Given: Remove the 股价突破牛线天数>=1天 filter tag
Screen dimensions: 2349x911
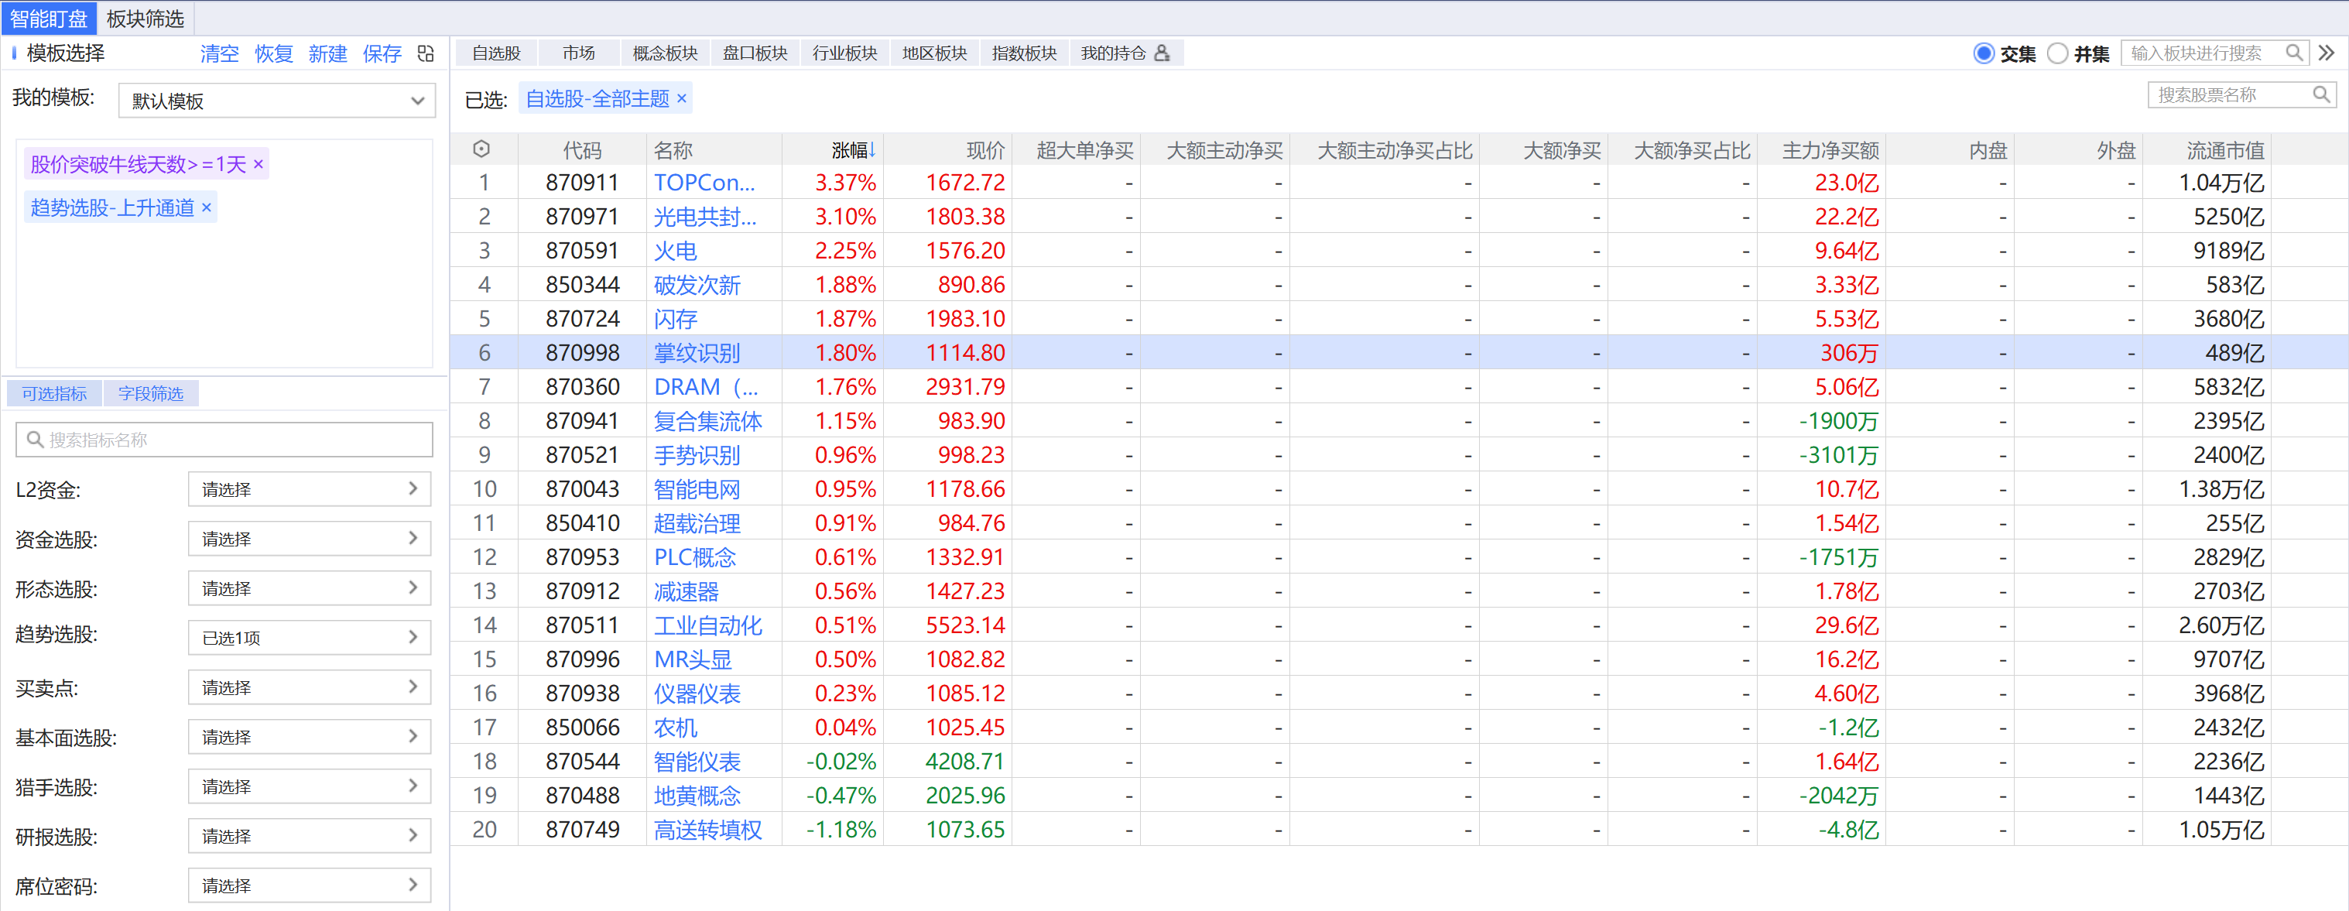Looking at the screenshot, I should pyautogui.click(x=258, y=164).
